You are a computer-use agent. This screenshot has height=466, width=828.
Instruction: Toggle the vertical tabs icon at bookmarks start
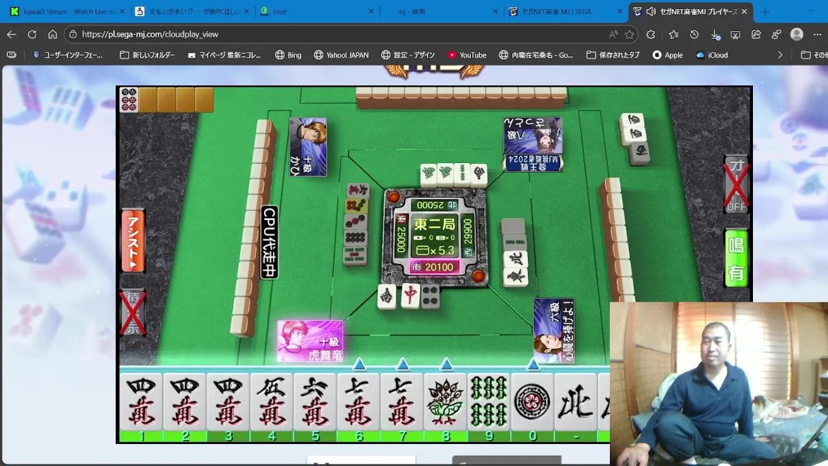coord(11,55)
